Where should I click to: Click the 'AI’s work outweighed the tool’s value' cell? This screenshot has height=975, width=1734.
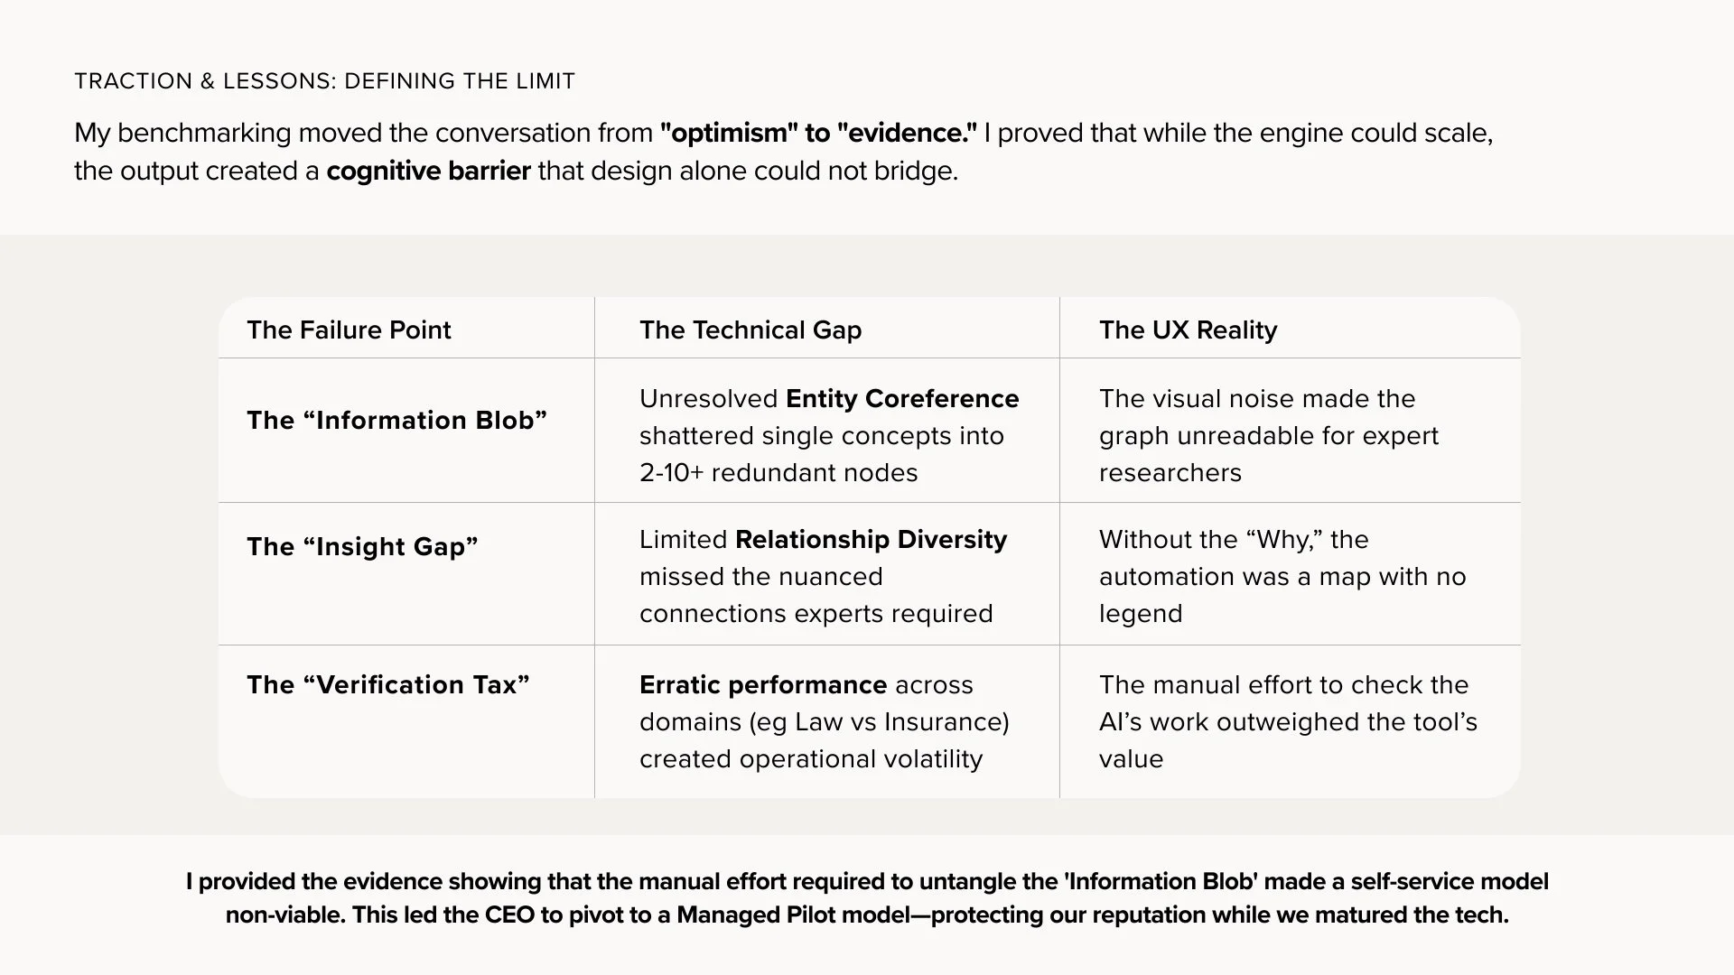[1287, 721]
